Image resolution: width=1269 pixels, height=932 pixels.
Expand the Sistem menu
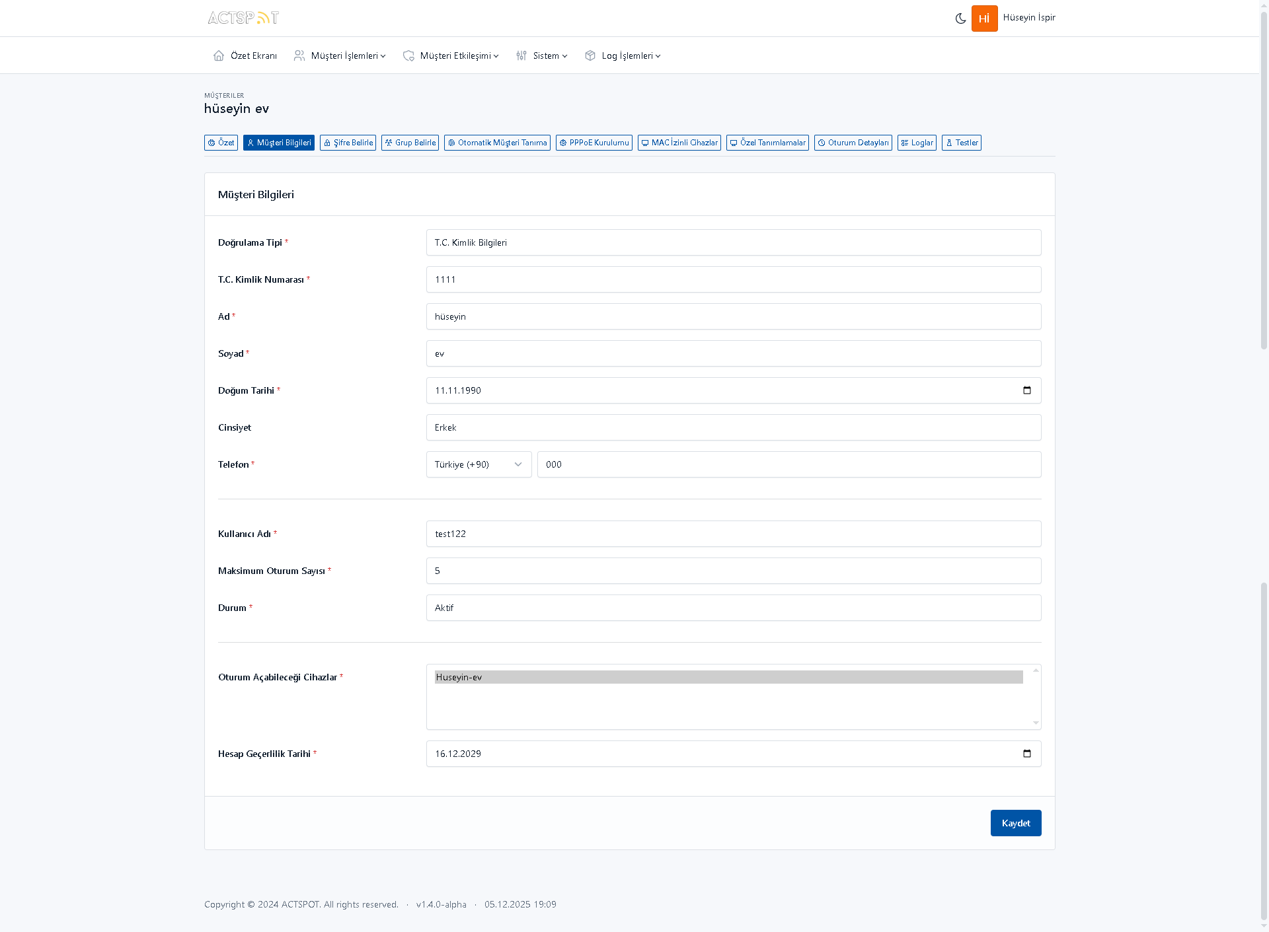pos(542,55)
